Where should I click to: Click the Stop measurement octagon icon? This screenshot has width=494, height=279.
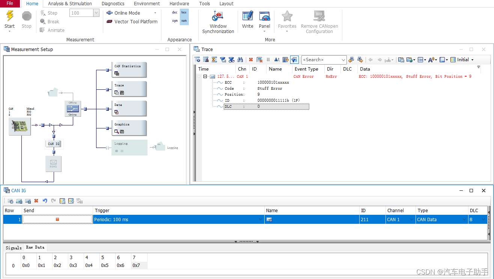27,16
